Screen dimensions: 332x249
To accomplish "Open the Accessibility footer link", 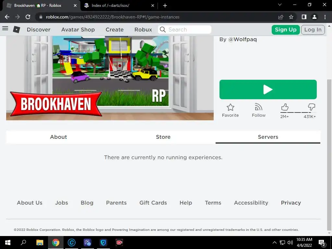I will 251,203.
